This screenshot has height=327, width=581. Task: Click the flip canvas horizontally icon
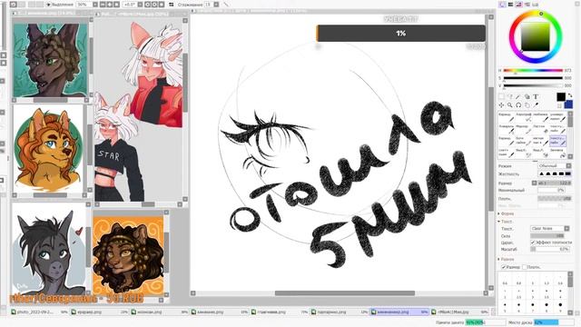(x=172, y=5)
